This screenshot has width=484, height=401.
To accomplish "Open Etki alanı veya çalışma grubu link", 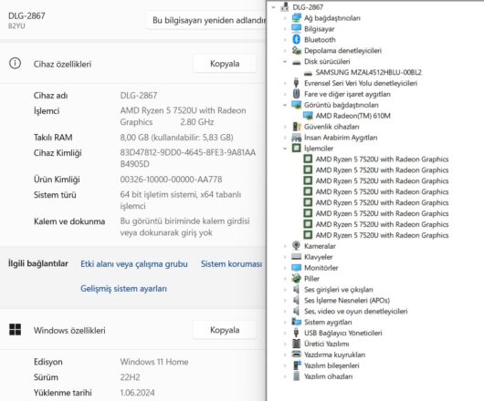I will click(x=134, y=264).
